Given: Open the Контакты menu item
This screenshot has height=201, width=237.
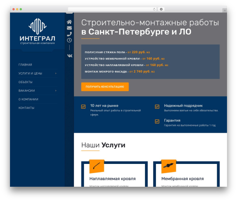Looking at the screenshot, I should pyautogui.click(x=27, y=108).
